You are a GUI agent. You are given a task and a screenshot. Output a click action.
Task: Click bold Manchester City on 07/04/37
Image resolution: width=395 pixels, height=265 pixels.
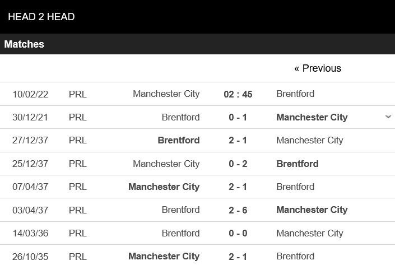(x=164, y=187)
